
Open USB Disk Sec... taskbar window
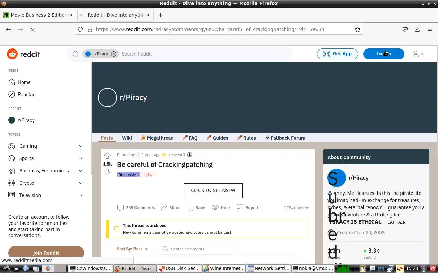click(179, 269)
